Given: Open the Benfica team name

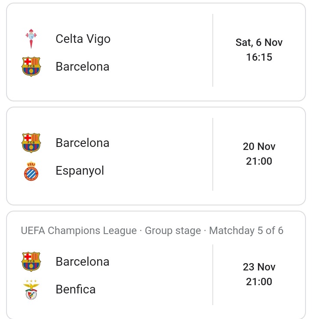Looking at the screenshot, I should click(x=75, y=289).
